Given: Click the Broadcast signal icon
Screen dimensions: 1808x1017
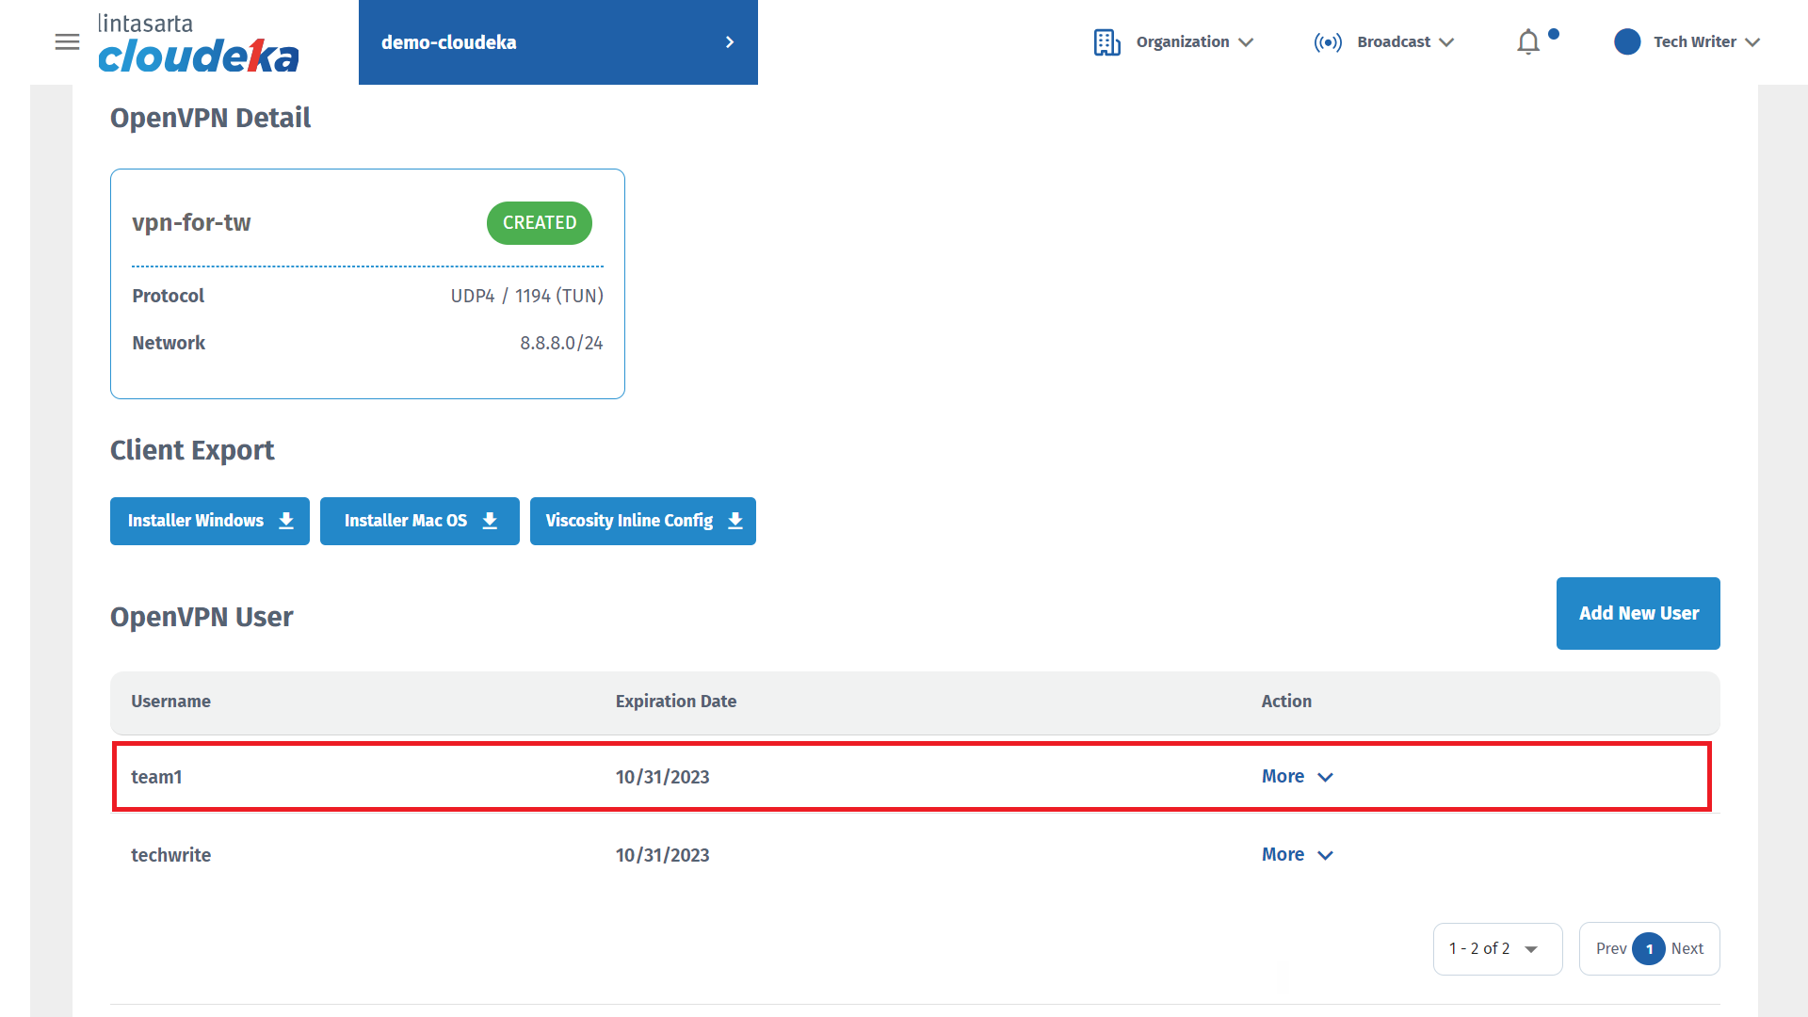Looking at the screenshot, I should tap(1328, 42).
